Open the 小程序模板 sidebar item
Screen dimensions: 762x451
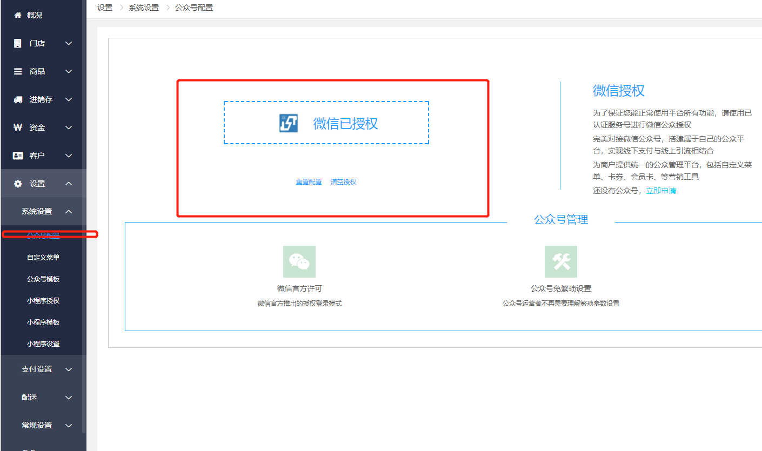(43, 322)
